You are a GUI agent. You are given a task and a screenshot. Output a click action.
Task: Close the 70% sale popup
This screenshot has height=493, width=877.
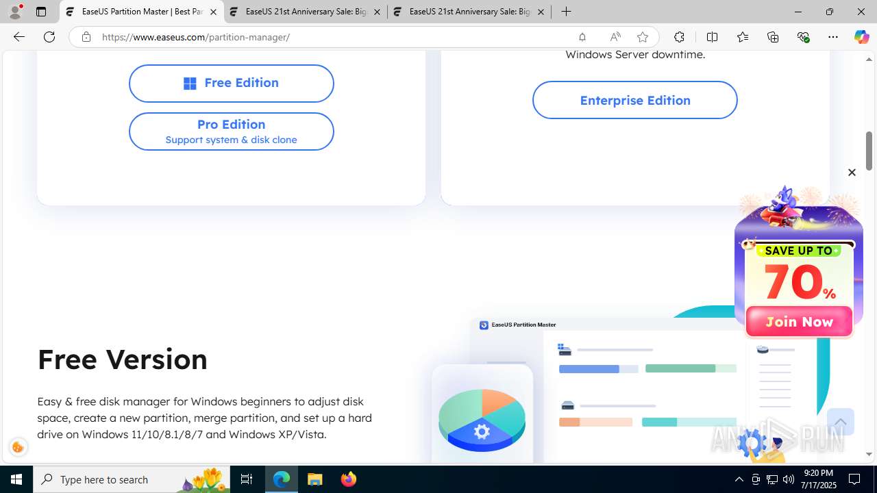tap(852, 173)
